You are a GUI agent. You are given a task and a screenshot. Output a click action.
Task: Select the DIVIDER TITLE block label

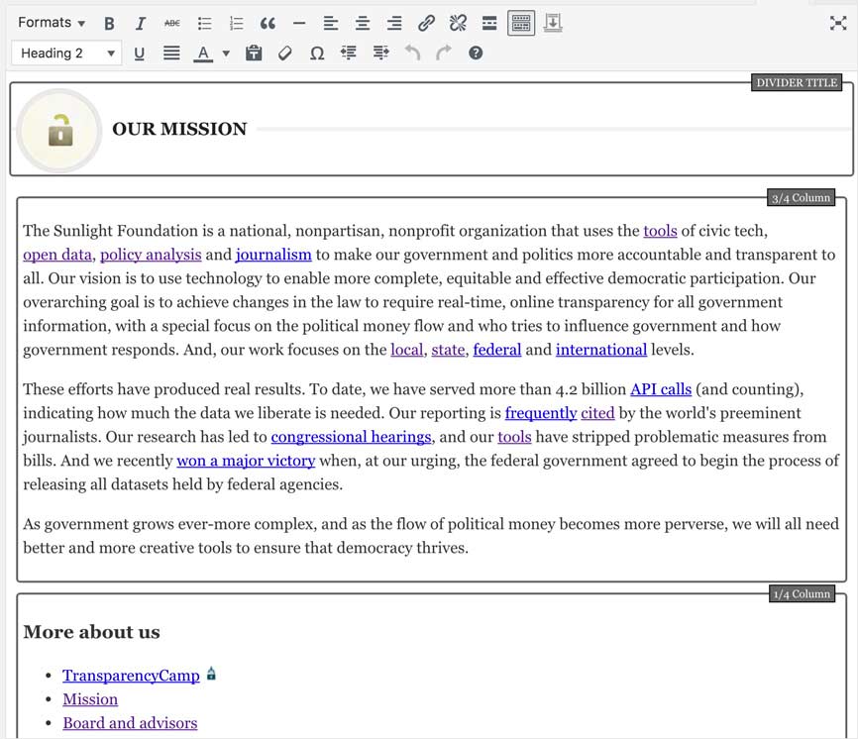797,82
